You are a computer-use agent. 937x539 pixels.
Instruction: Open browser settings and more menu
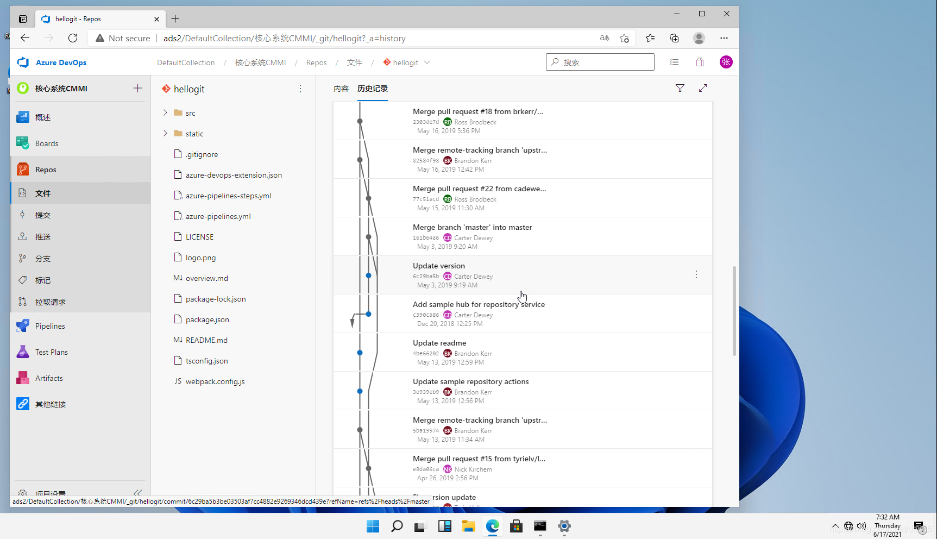pos(724,38)
